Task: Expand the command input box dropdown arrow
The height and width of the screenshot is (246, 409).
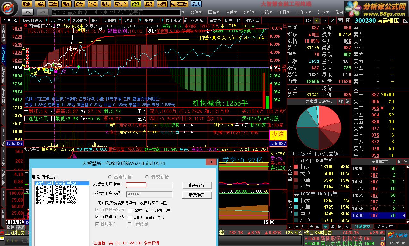Action: (183, 12)
